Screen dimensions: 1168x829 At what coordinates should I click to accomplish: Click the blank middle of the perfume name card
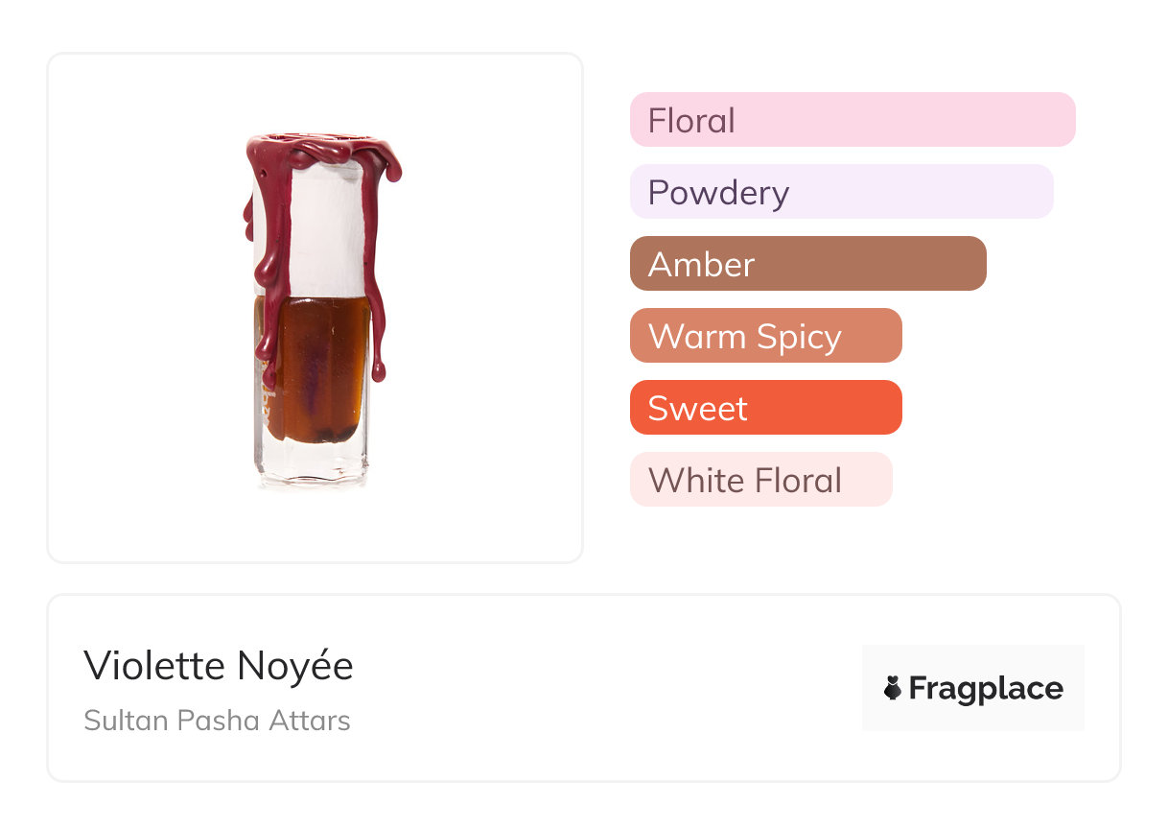[x=604, y=688]
